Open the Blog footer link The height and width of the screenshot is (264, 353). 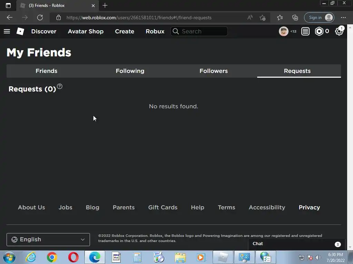click(x=92, y=207)
